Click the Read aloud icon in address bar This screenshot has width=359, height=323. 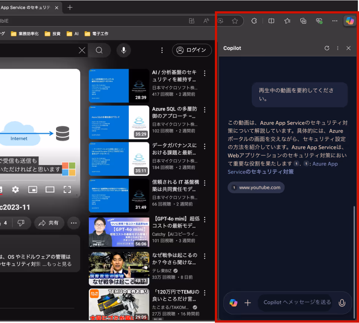coord(206,21)
